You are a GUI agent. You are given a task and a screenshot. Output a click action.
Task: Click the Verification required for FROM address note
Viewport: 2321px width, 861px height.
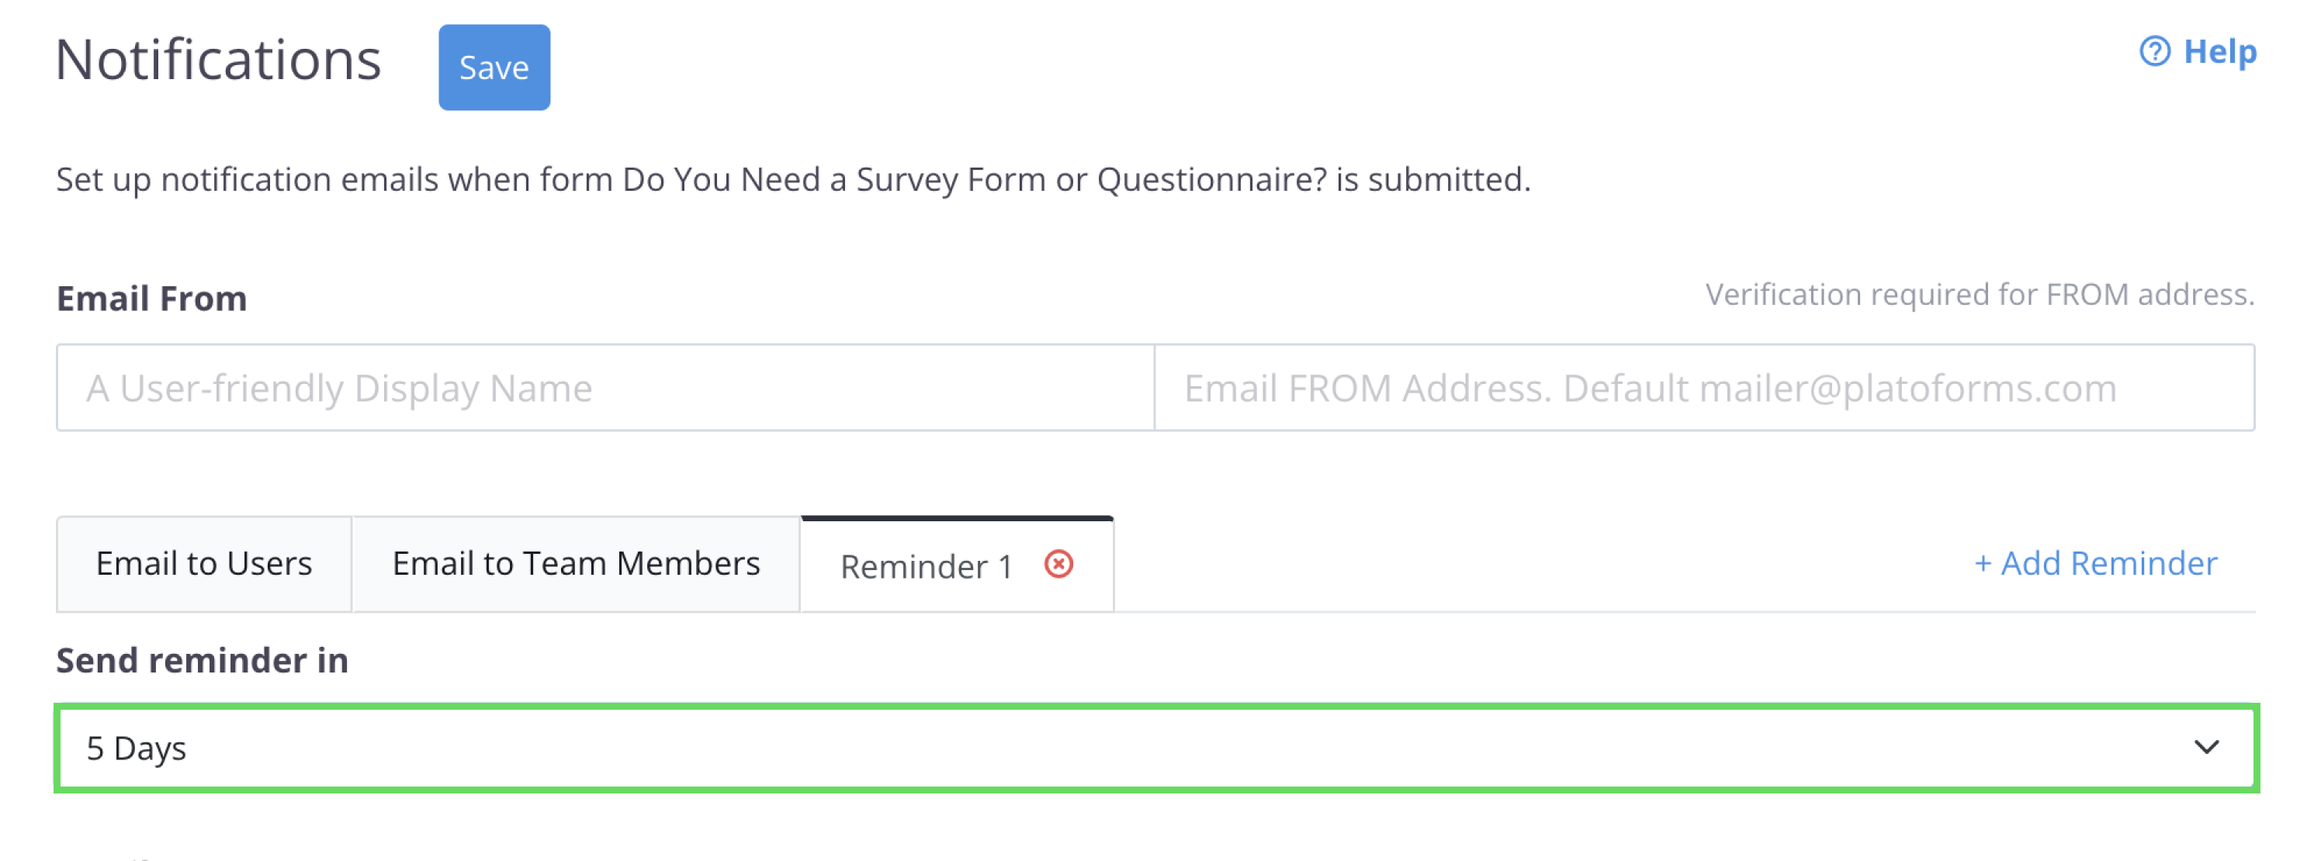click(1980, 295)
